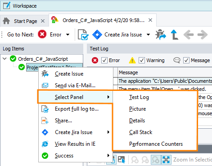Expand the toolbar Create Jira Issue dropdown arrow
Viewport: 212px width, 166px height.
point(148,35)
